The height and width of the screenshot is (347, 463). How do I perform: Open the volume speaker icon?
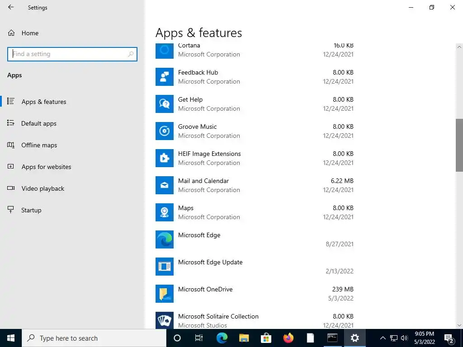coord(404,338)
